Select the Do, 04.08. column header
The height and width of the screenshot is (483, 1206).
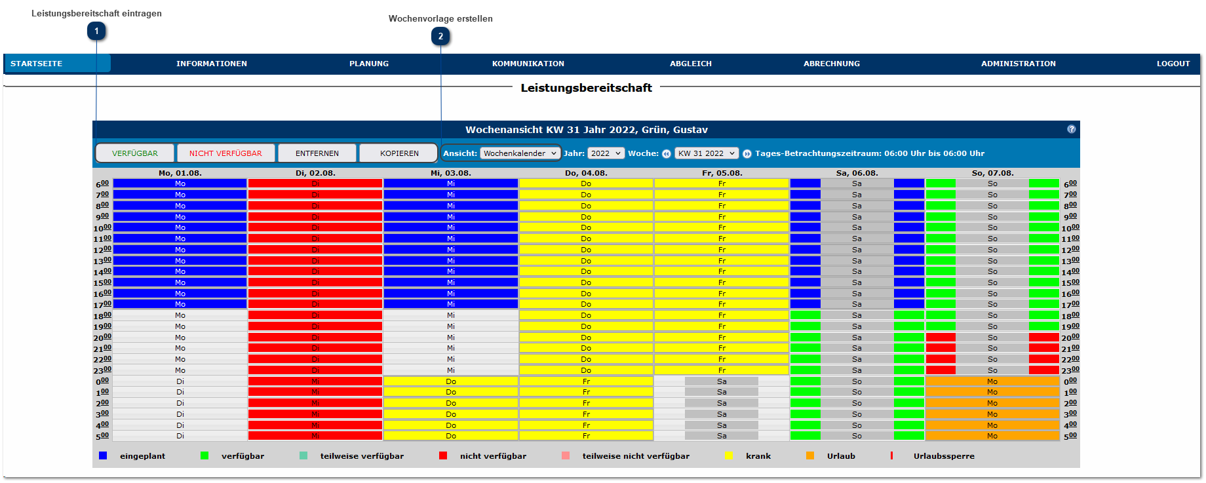pos(586,173)
